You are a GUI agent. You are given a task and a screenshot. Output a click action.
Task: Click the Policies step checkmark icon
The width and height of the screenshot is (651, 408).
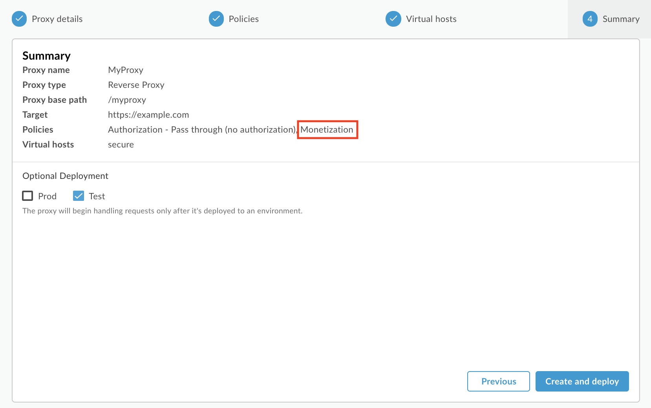tap(216, 19)
